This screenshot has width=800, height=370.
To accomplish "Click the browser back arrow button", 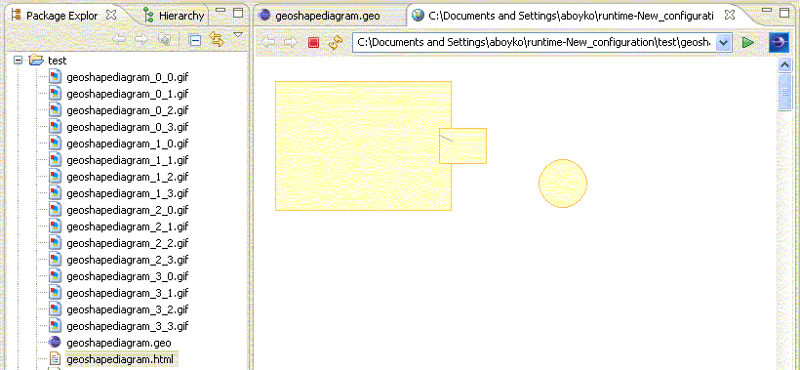I will [268, 42].
